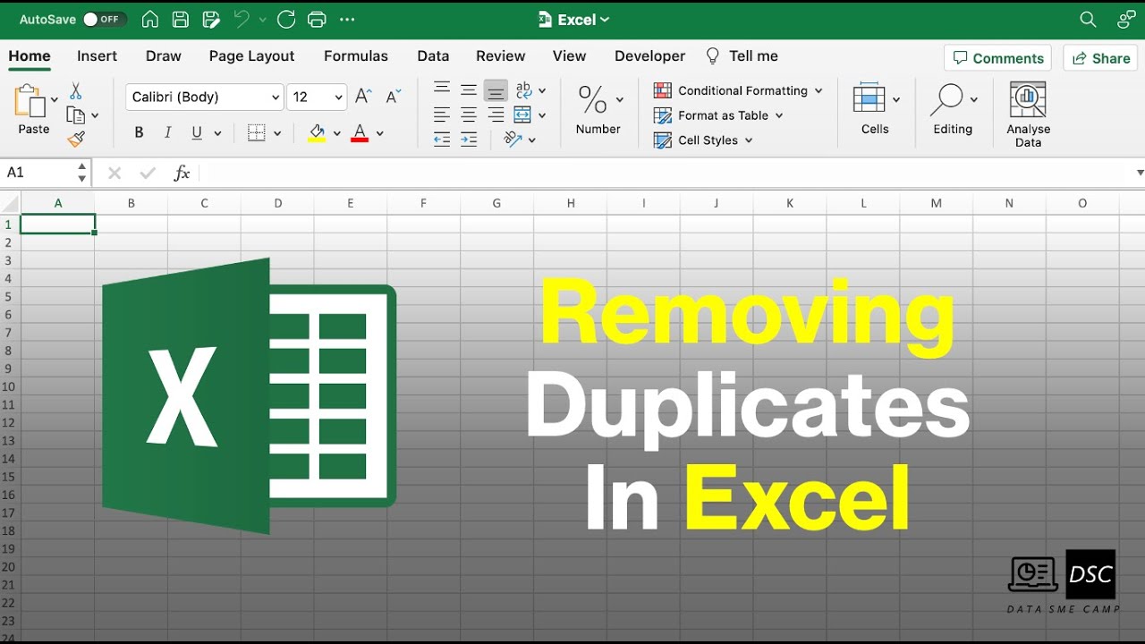Open the search magnifier in title bar
Screen dimensions: 1145x644
(1088, 19)
